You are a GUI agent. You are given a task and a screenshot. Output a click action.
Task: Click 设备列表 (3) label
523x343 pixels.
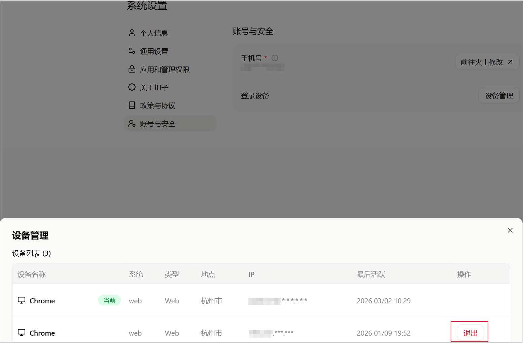[32, 253]
